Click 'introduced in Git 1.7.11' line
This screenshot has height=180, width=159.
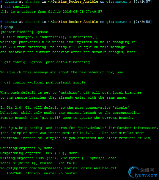[72, 133]
